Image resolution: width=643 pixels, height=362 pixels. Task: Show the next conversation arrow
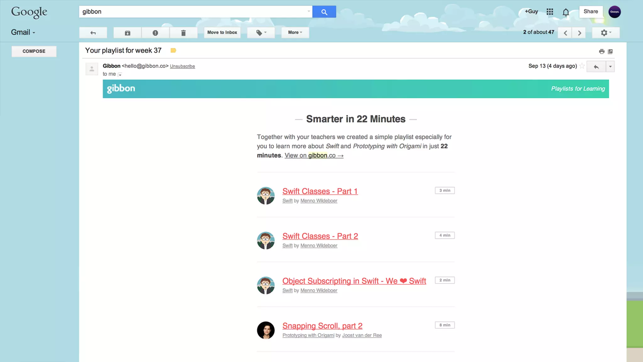pyautogui.click(x=579, y=33)
